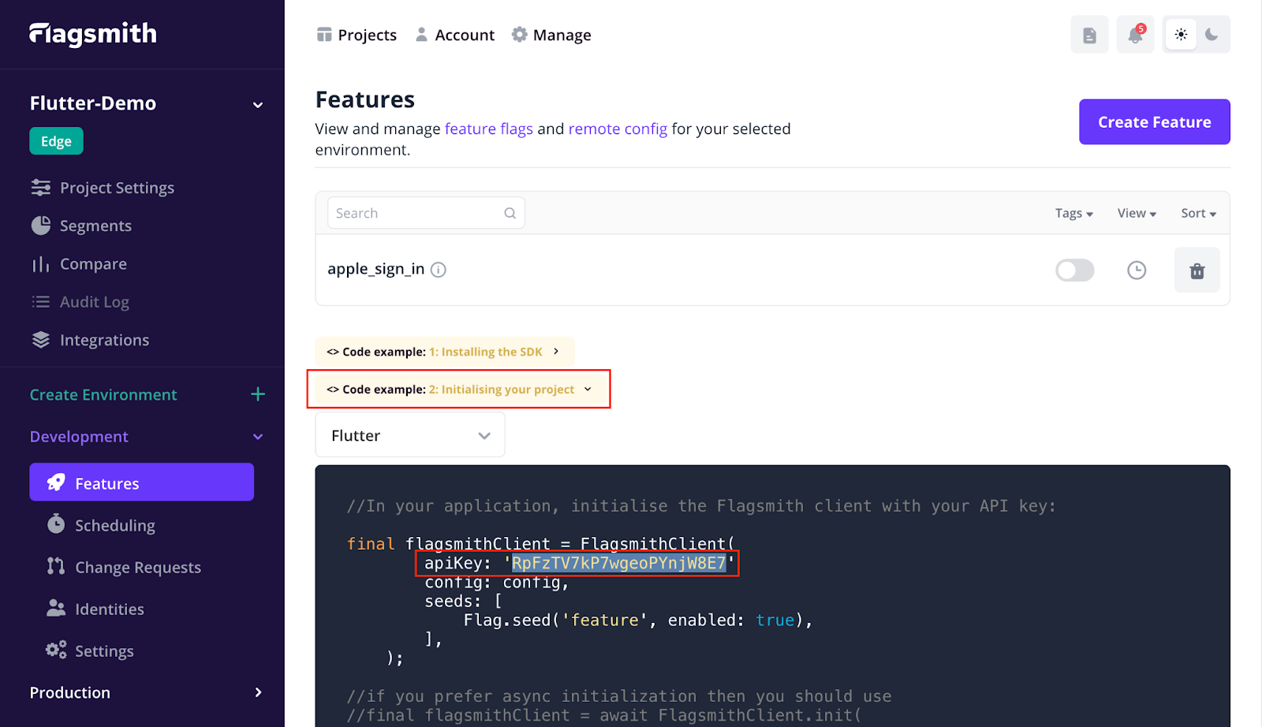1262x727 pixels.
Task: Click the highlighted API key string
Action: click(619, 563)
